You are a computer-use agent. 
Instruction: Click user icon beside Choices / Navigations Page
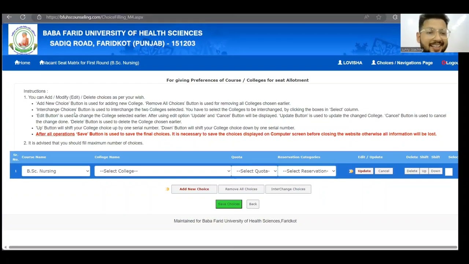[x=374, y=62]
